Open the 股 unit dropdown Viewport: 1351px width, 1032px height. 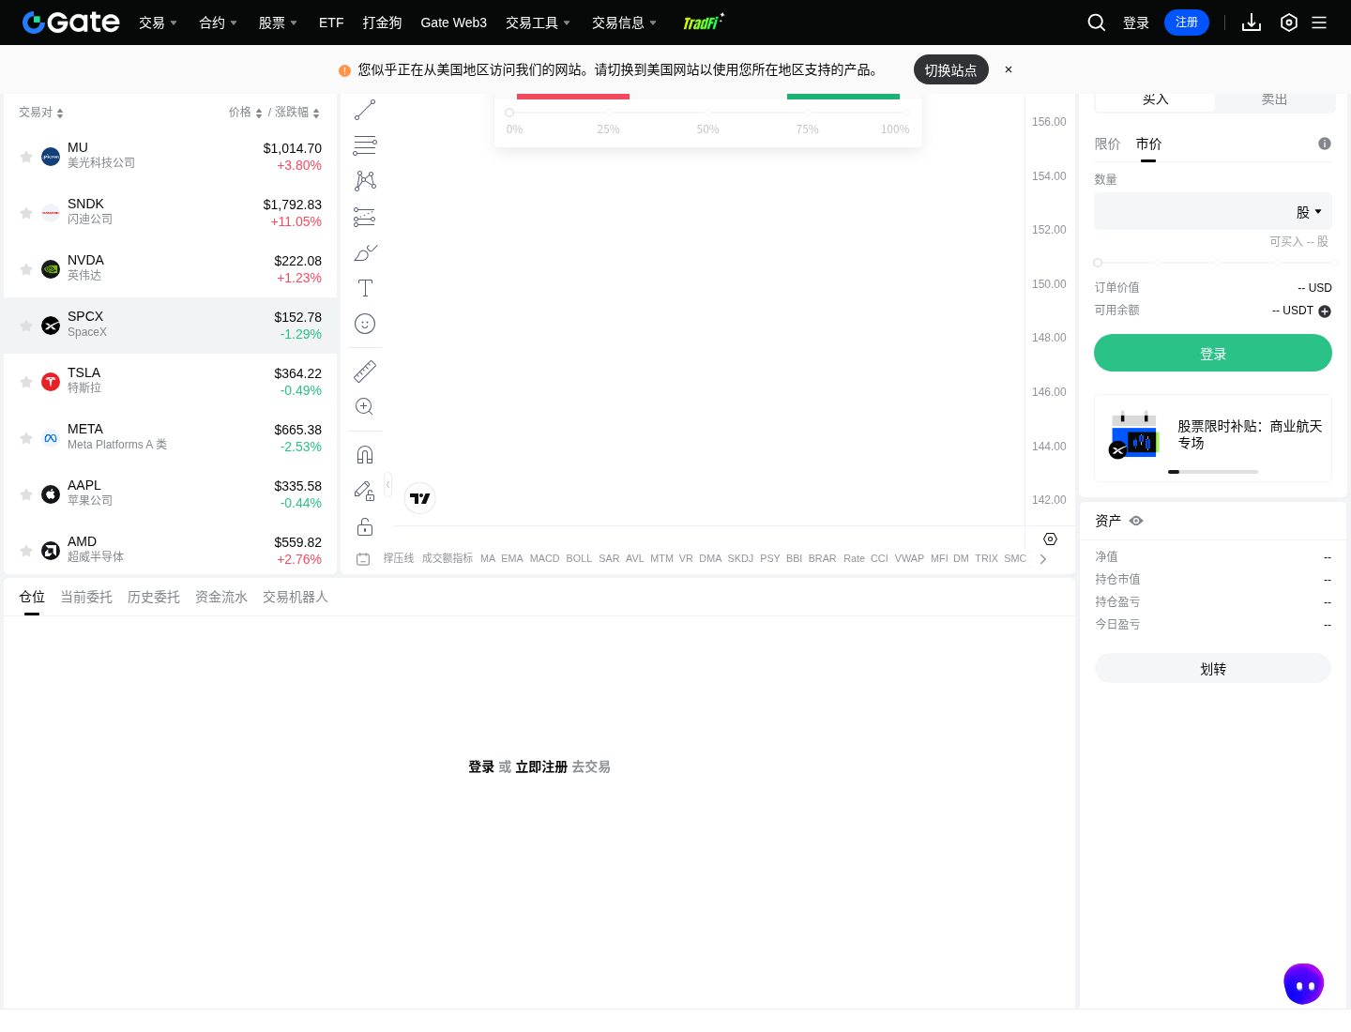coord(1309,212)
